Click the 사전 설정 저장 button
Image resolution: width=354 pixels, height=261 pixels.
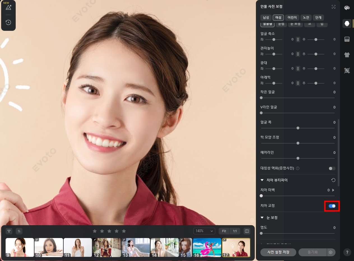tap(278, 252)
